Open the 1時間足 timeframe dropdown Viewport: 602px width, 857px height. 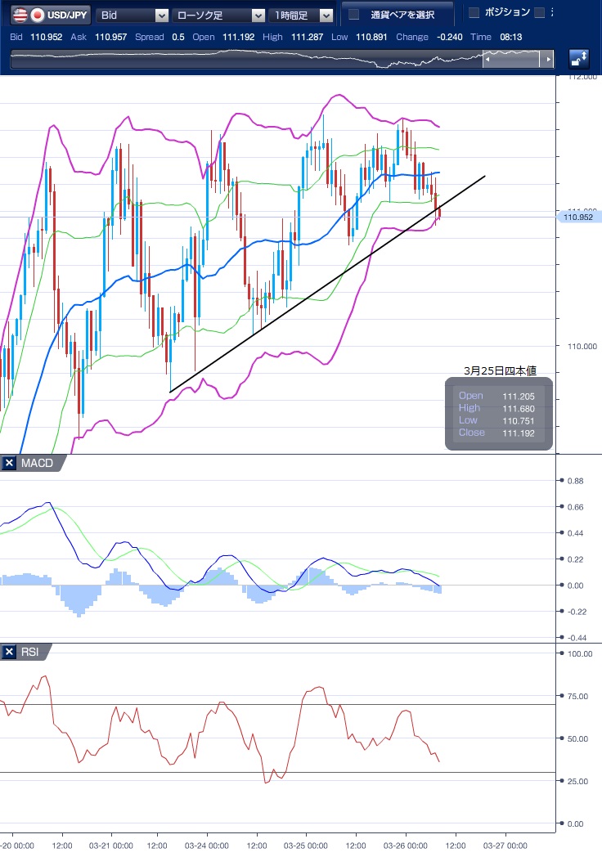[303, 15]
